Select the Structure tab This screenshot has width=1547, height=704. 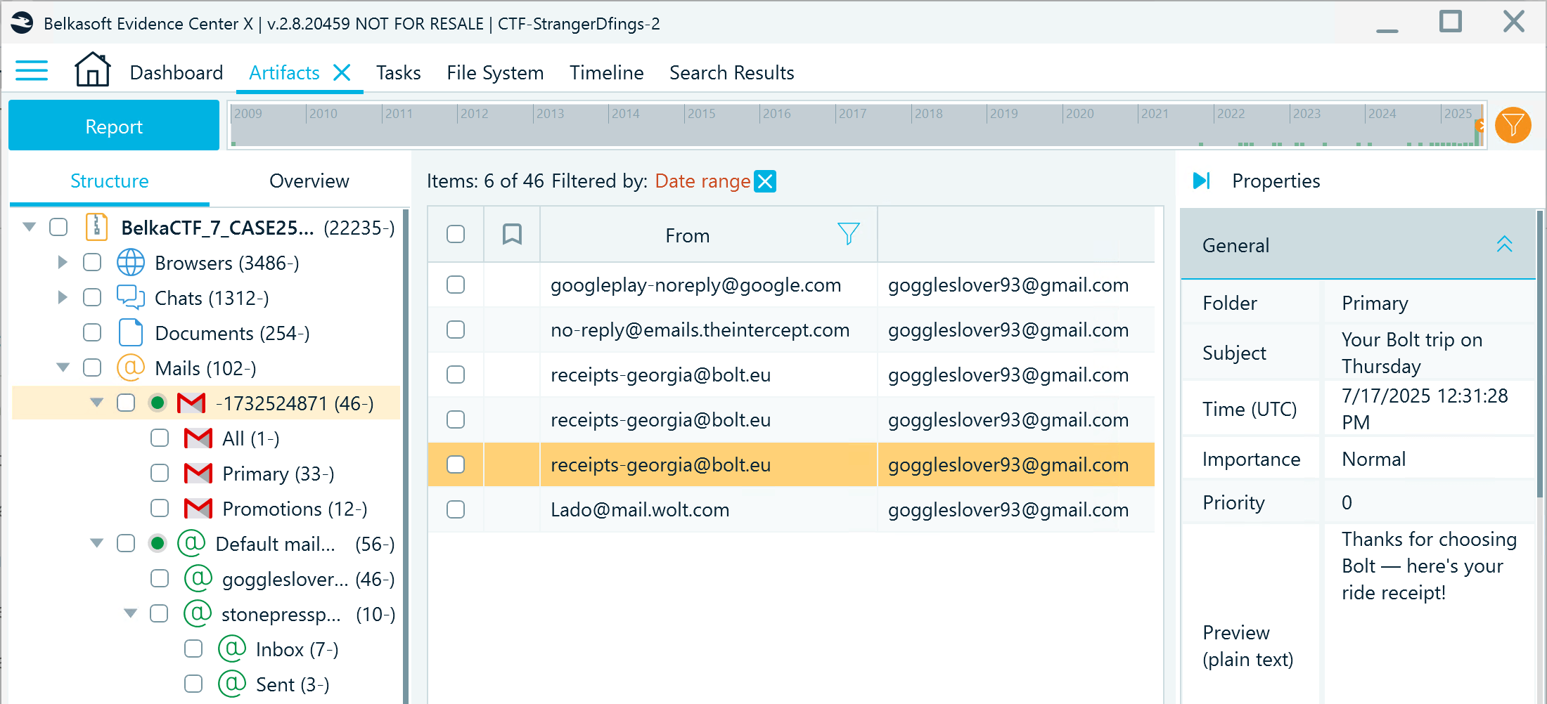coord(110,181)
